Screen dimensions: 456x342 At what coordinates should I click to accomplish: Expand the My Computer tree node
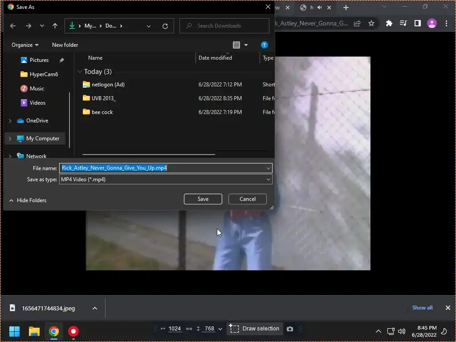pos(10,139)
